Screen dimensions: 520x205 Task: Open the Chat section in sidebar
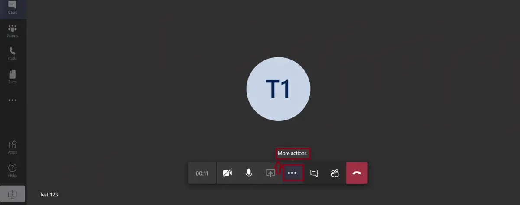[x=13, y=8]
